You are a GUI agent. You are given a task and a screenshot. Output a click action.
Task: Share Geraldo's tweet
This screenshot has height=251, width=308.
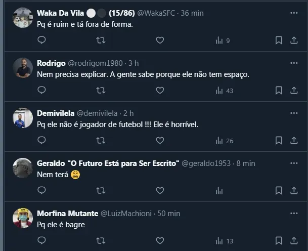(294, 191)
